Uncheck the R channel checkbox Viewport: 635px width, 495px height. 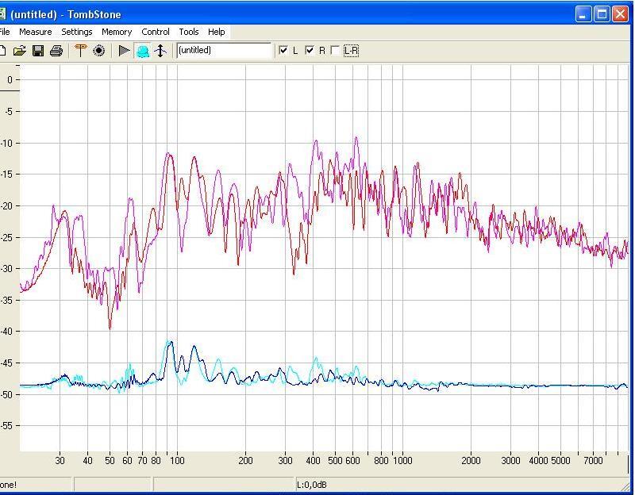coord(310,51)
